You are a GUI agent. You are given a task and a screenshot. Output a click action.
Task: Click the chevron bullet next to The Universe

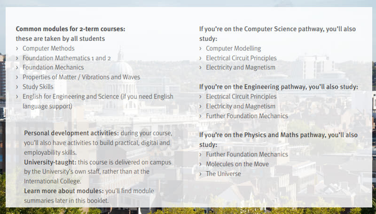coord(201,174)
